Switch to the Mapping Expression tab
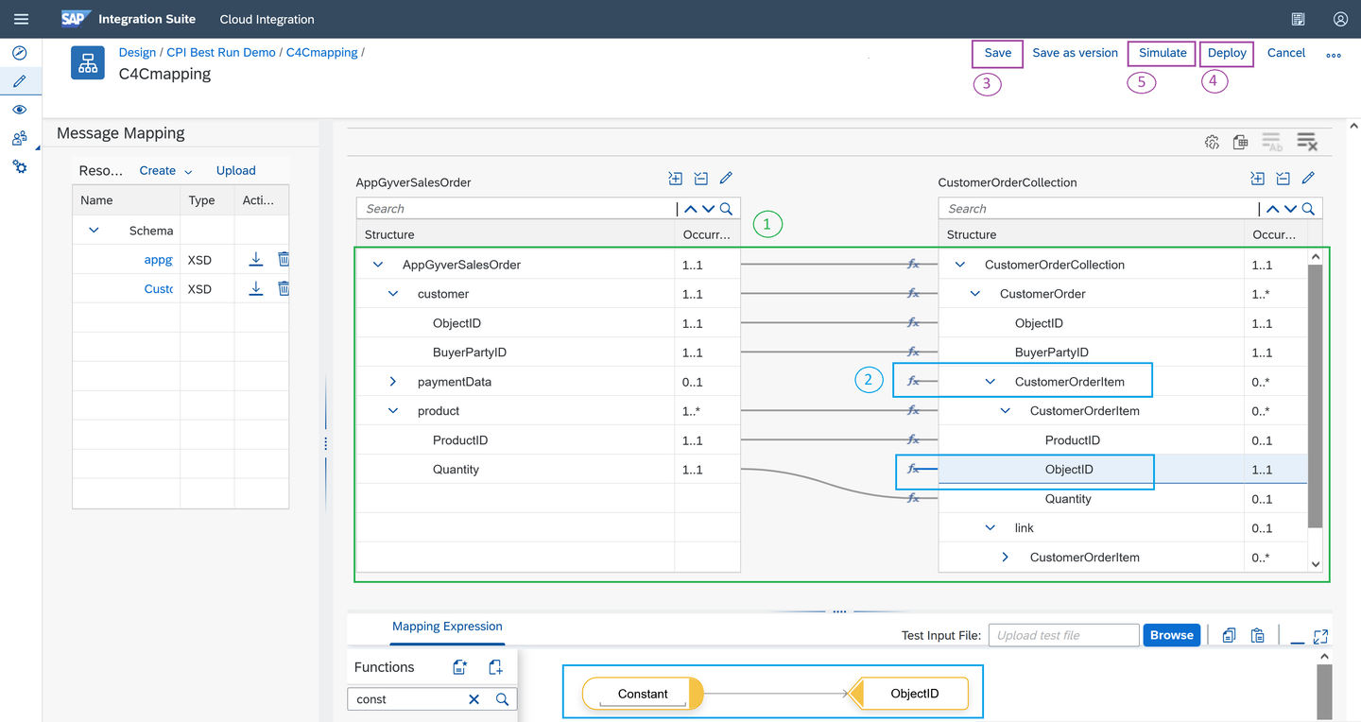 (x=447, y=627)
